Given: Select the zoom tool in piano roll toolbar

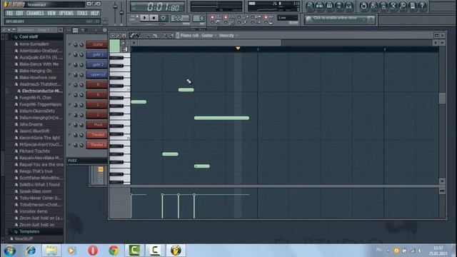Looking at the screenshot, I should pyautogui.click(x=165, y=36).
